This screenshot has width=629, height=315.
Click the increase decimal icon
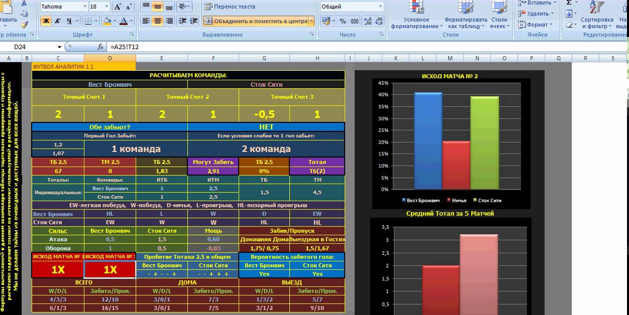click(368, 21)
